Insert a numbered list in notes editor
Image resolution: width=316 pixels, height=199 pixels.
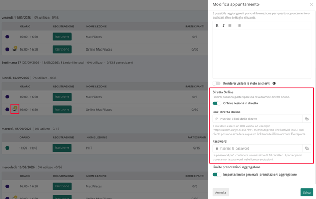[x=239, y=26]
